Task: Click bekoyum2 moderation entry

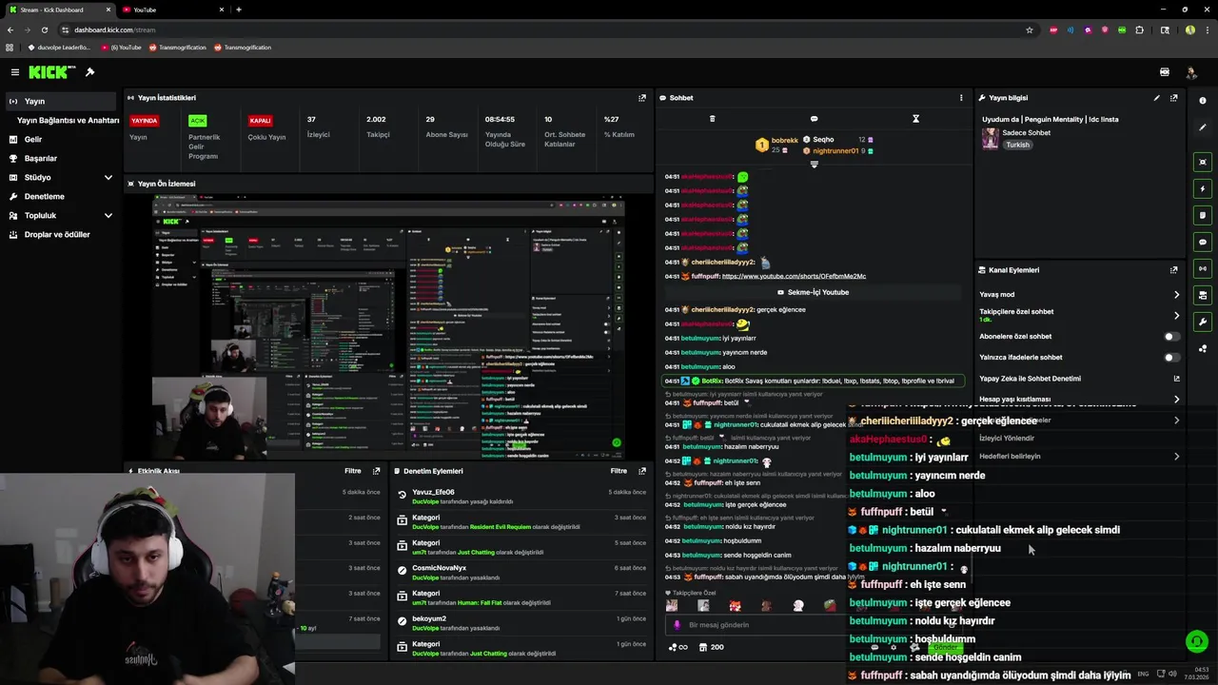Action: click(522, 623)
